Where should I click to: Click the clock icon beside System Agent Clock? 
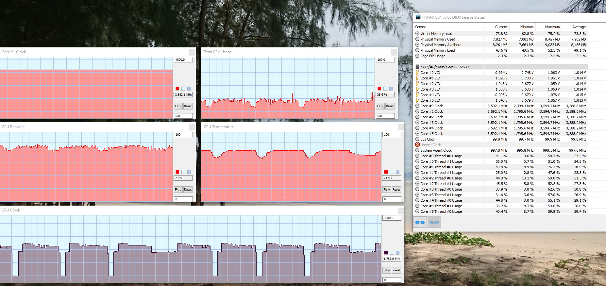417,150
